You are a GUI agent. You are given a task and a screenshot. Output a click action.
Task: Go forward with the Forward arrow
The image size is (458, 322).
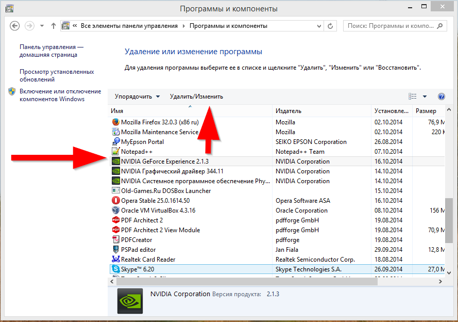pyautogui.click(x=29, y=26)
